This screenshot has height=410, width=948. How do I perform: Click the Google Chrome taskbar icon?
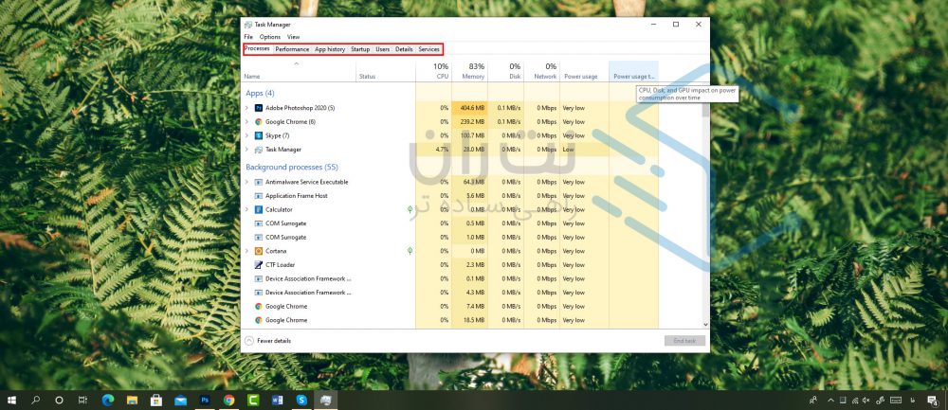click(x=228, y=401)
